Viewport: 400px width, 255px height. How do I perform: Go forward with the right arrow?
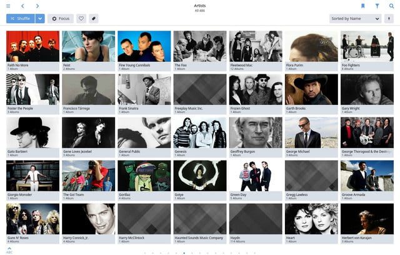click(37, 6)
